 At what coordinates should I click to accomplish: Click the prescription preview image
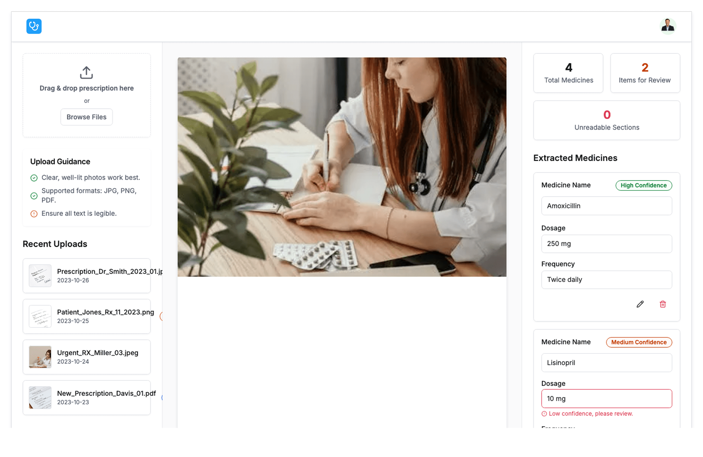(x=342, y=167)
